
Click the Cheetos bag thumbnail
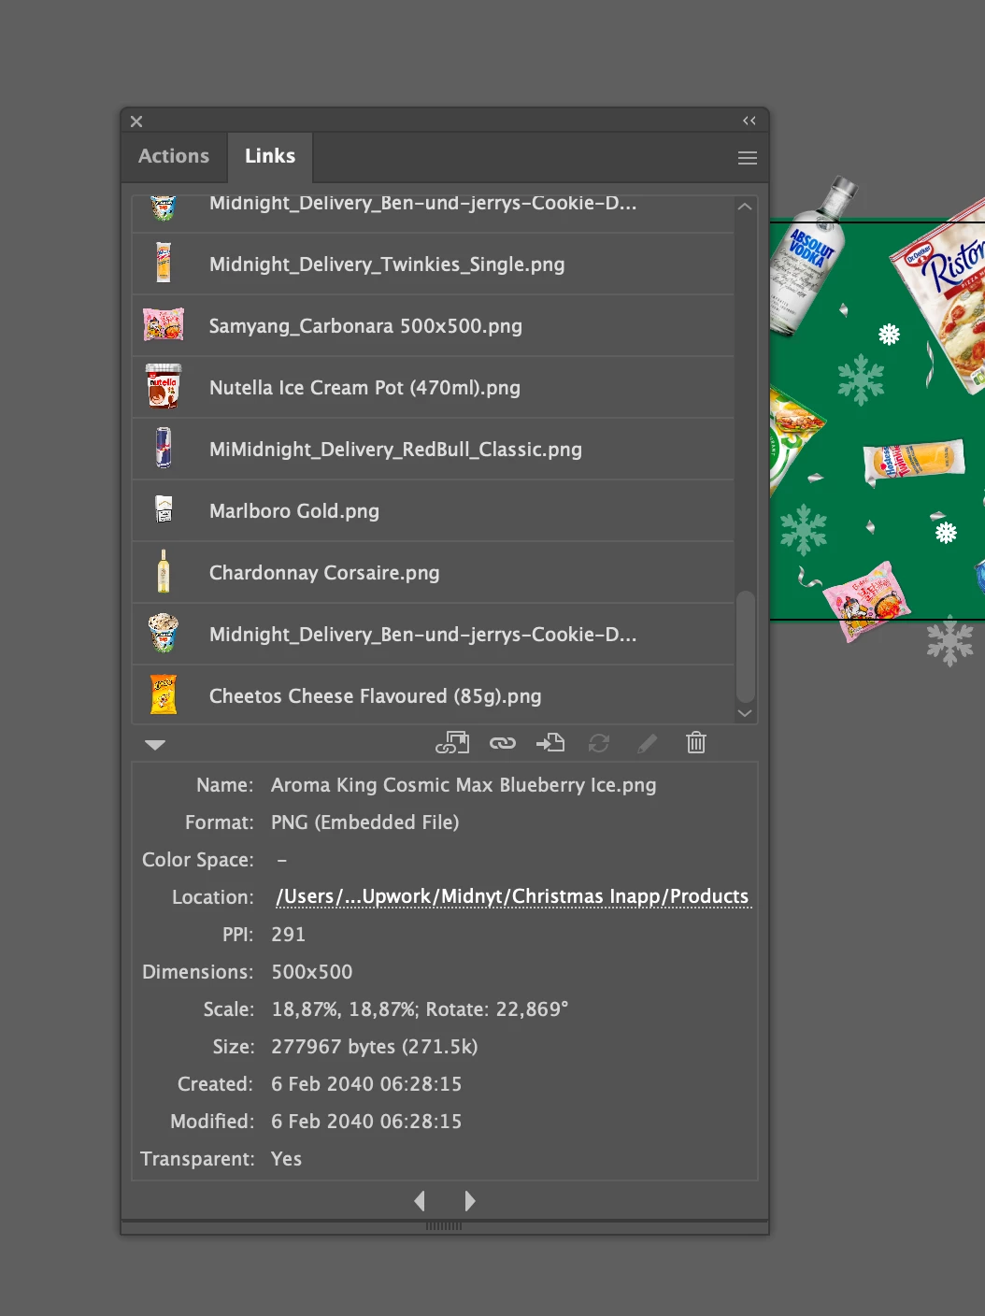164,694
